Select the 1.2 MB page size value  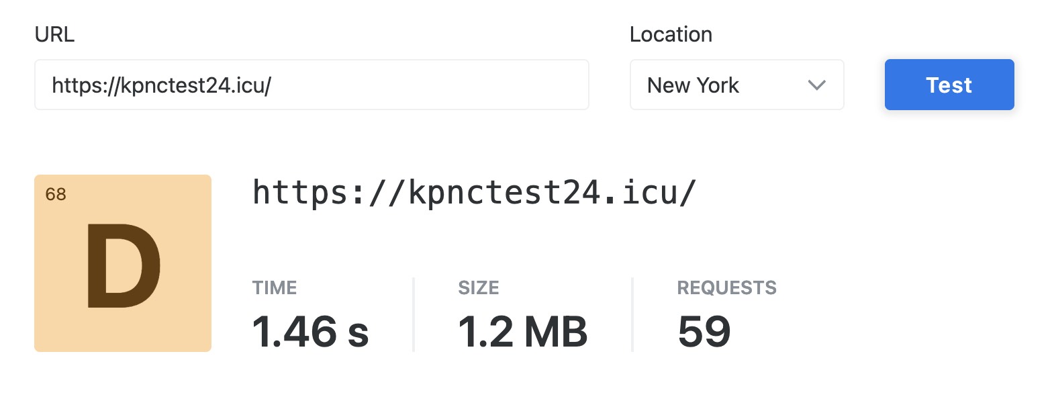pyautogui.click(x=522, y=331)
